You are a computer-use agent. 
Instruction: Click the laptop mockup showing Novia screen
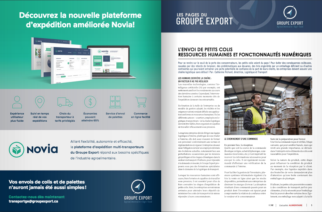point(111,62)
